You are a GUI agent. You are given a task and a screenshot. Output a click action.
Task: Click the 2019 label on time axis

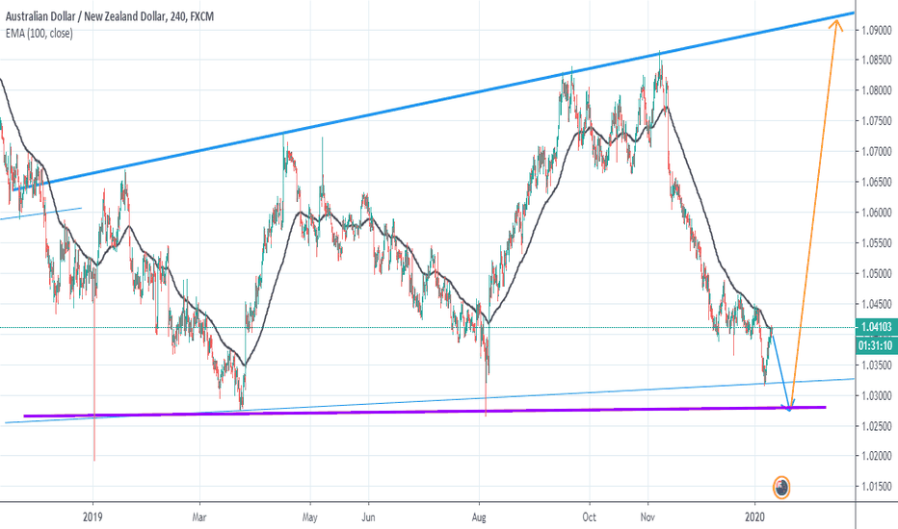92,515
